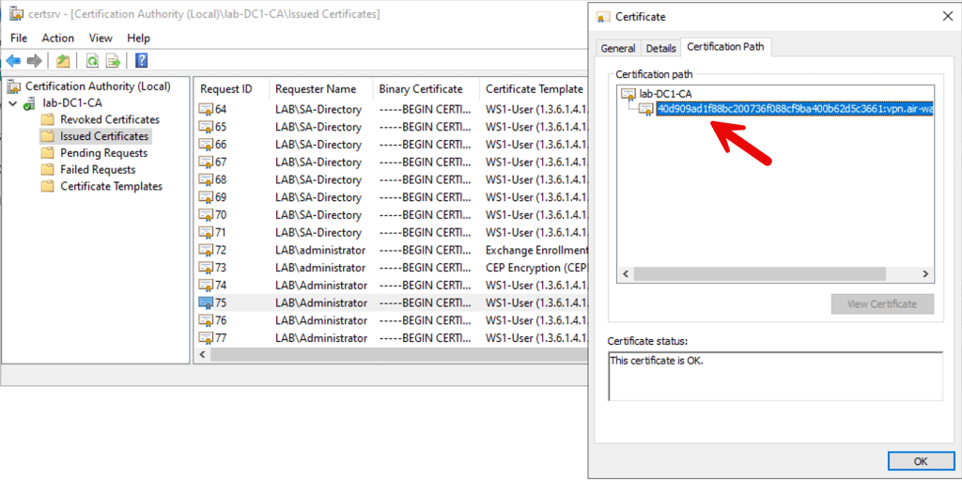The image size is (962, 480).
Task: Click the Forward arrow toolbar icon
Action: (35, 61)
